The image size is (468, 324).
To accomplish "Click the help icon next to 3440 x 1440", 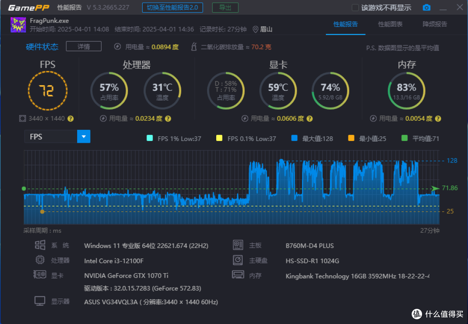I will point(71,119).
